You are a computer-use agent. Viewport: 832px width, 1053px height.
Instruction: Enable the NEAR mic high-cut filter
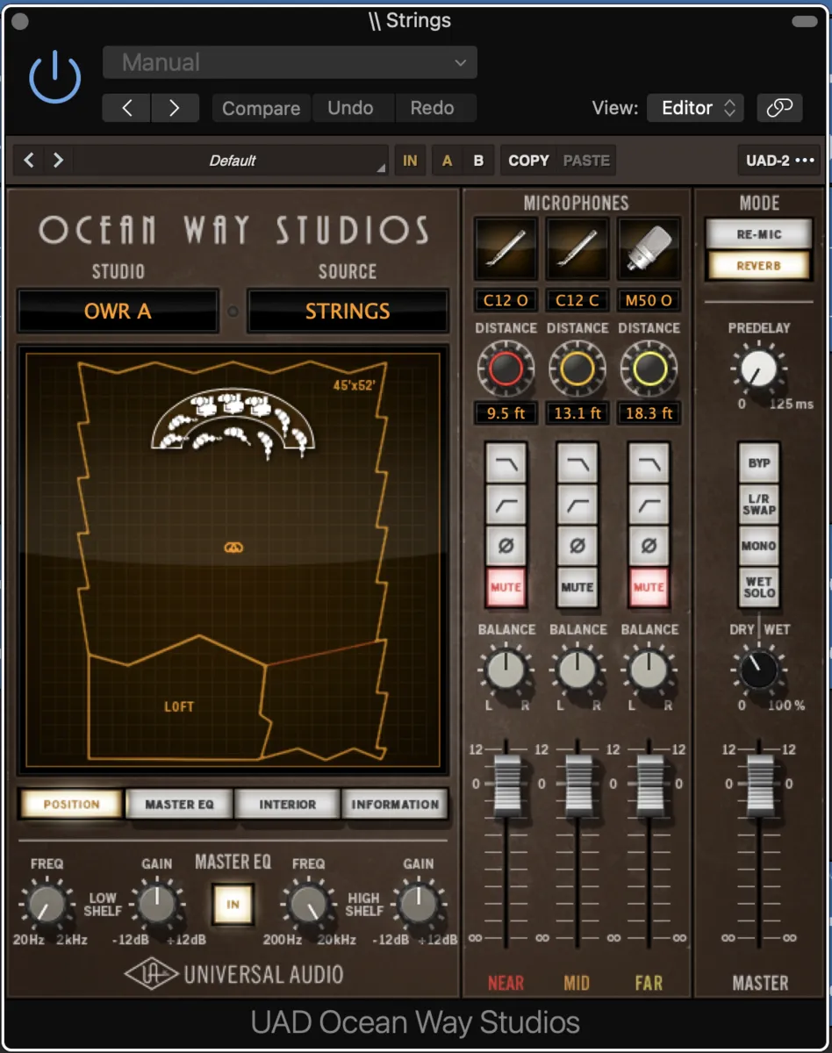click(506, 463)
